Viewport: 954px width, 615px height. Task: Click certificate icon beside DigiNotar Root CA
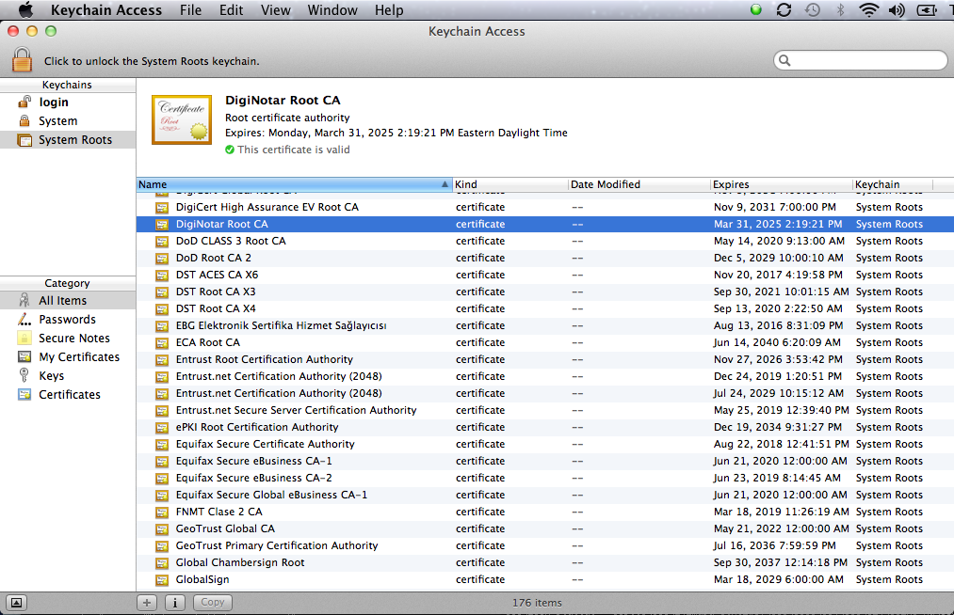(162, 224)
